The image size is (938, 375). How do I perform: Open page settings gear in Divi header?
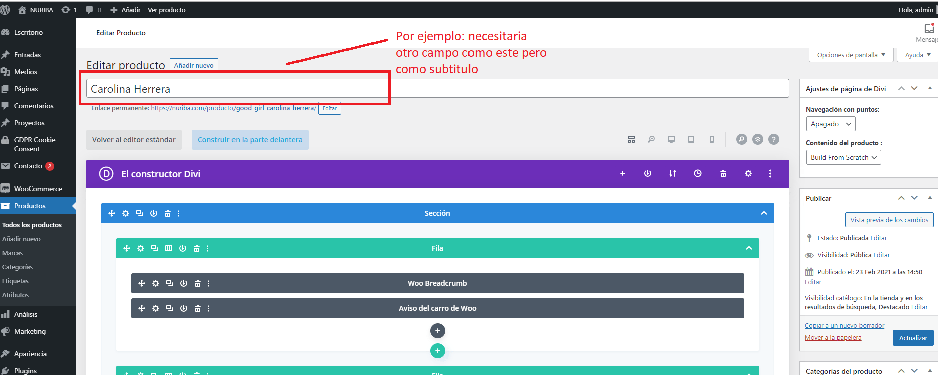coord(748,173)
